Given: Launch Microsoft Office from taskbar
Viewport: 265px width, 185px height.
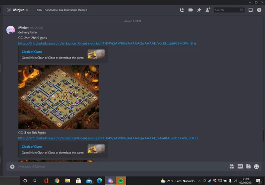Looking at the screenshot, I should point(46,181).
